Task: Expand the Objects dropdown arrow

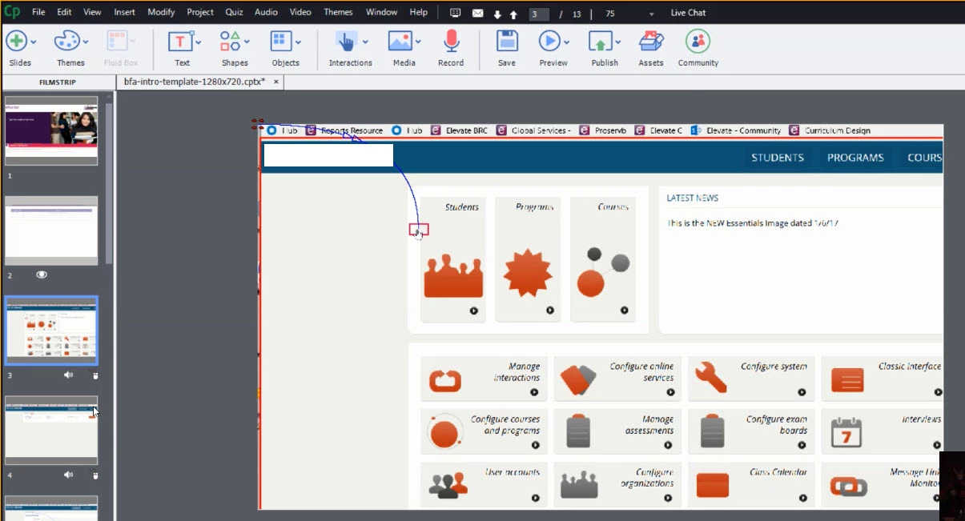Action: pos(298,42)
